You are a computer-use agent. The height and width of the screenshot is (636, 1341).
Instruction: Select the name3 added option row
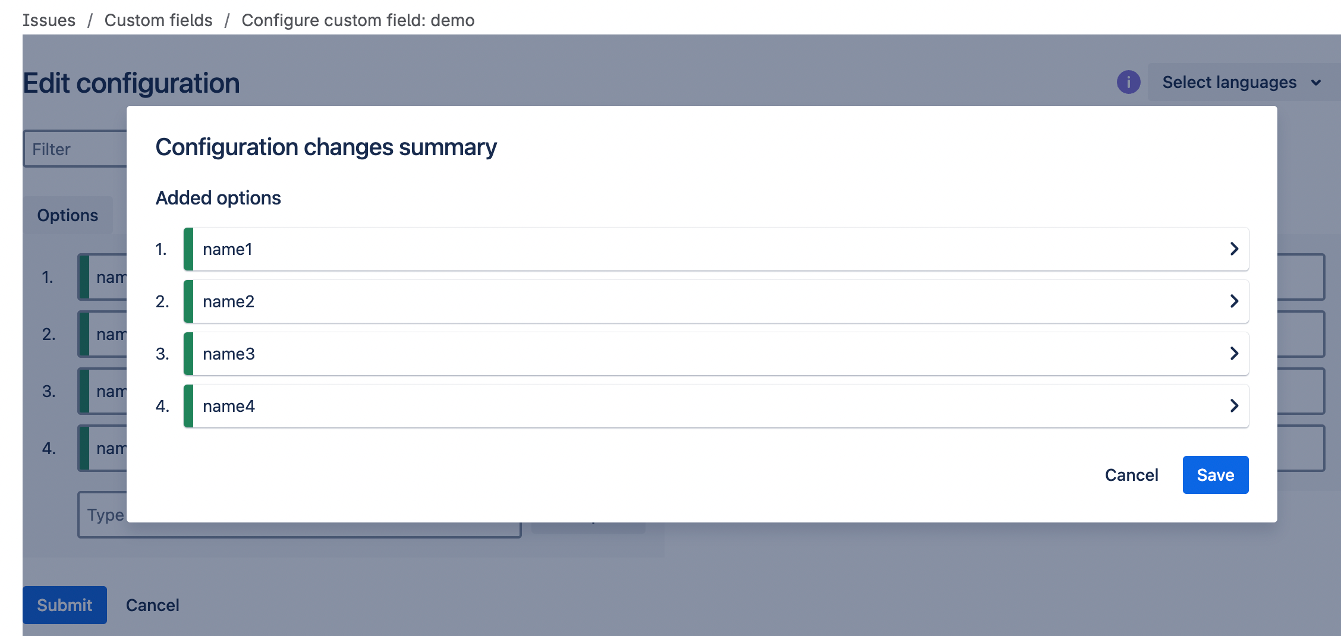click(716, 354)
